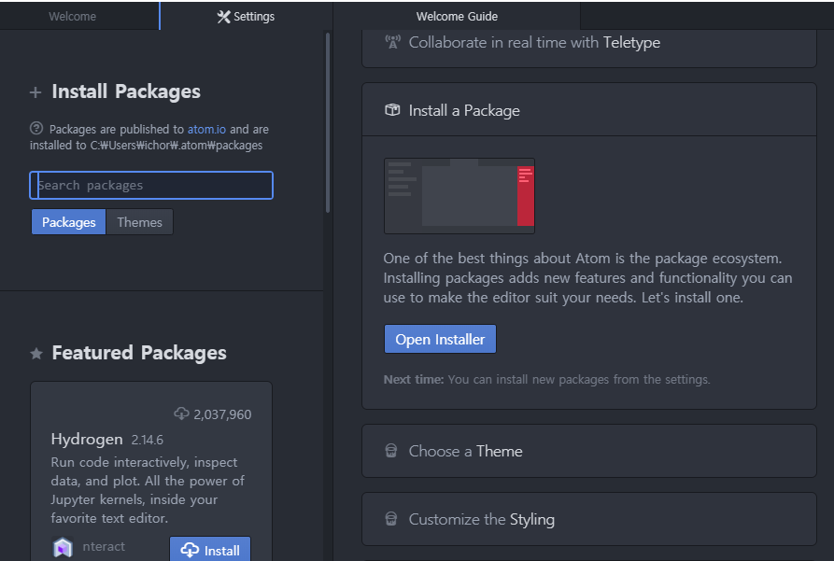
Task: Click the Featured Packages heading
Action: (139, 353)
